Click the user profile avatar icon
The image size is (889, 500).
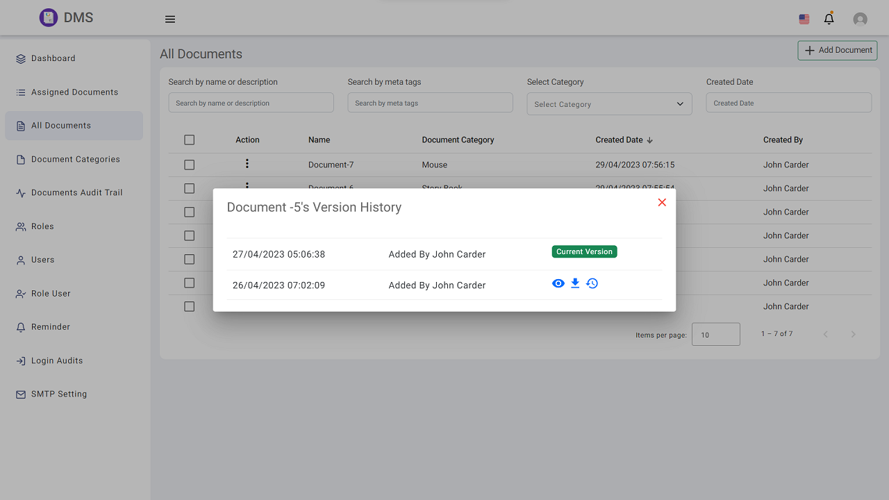860,19
